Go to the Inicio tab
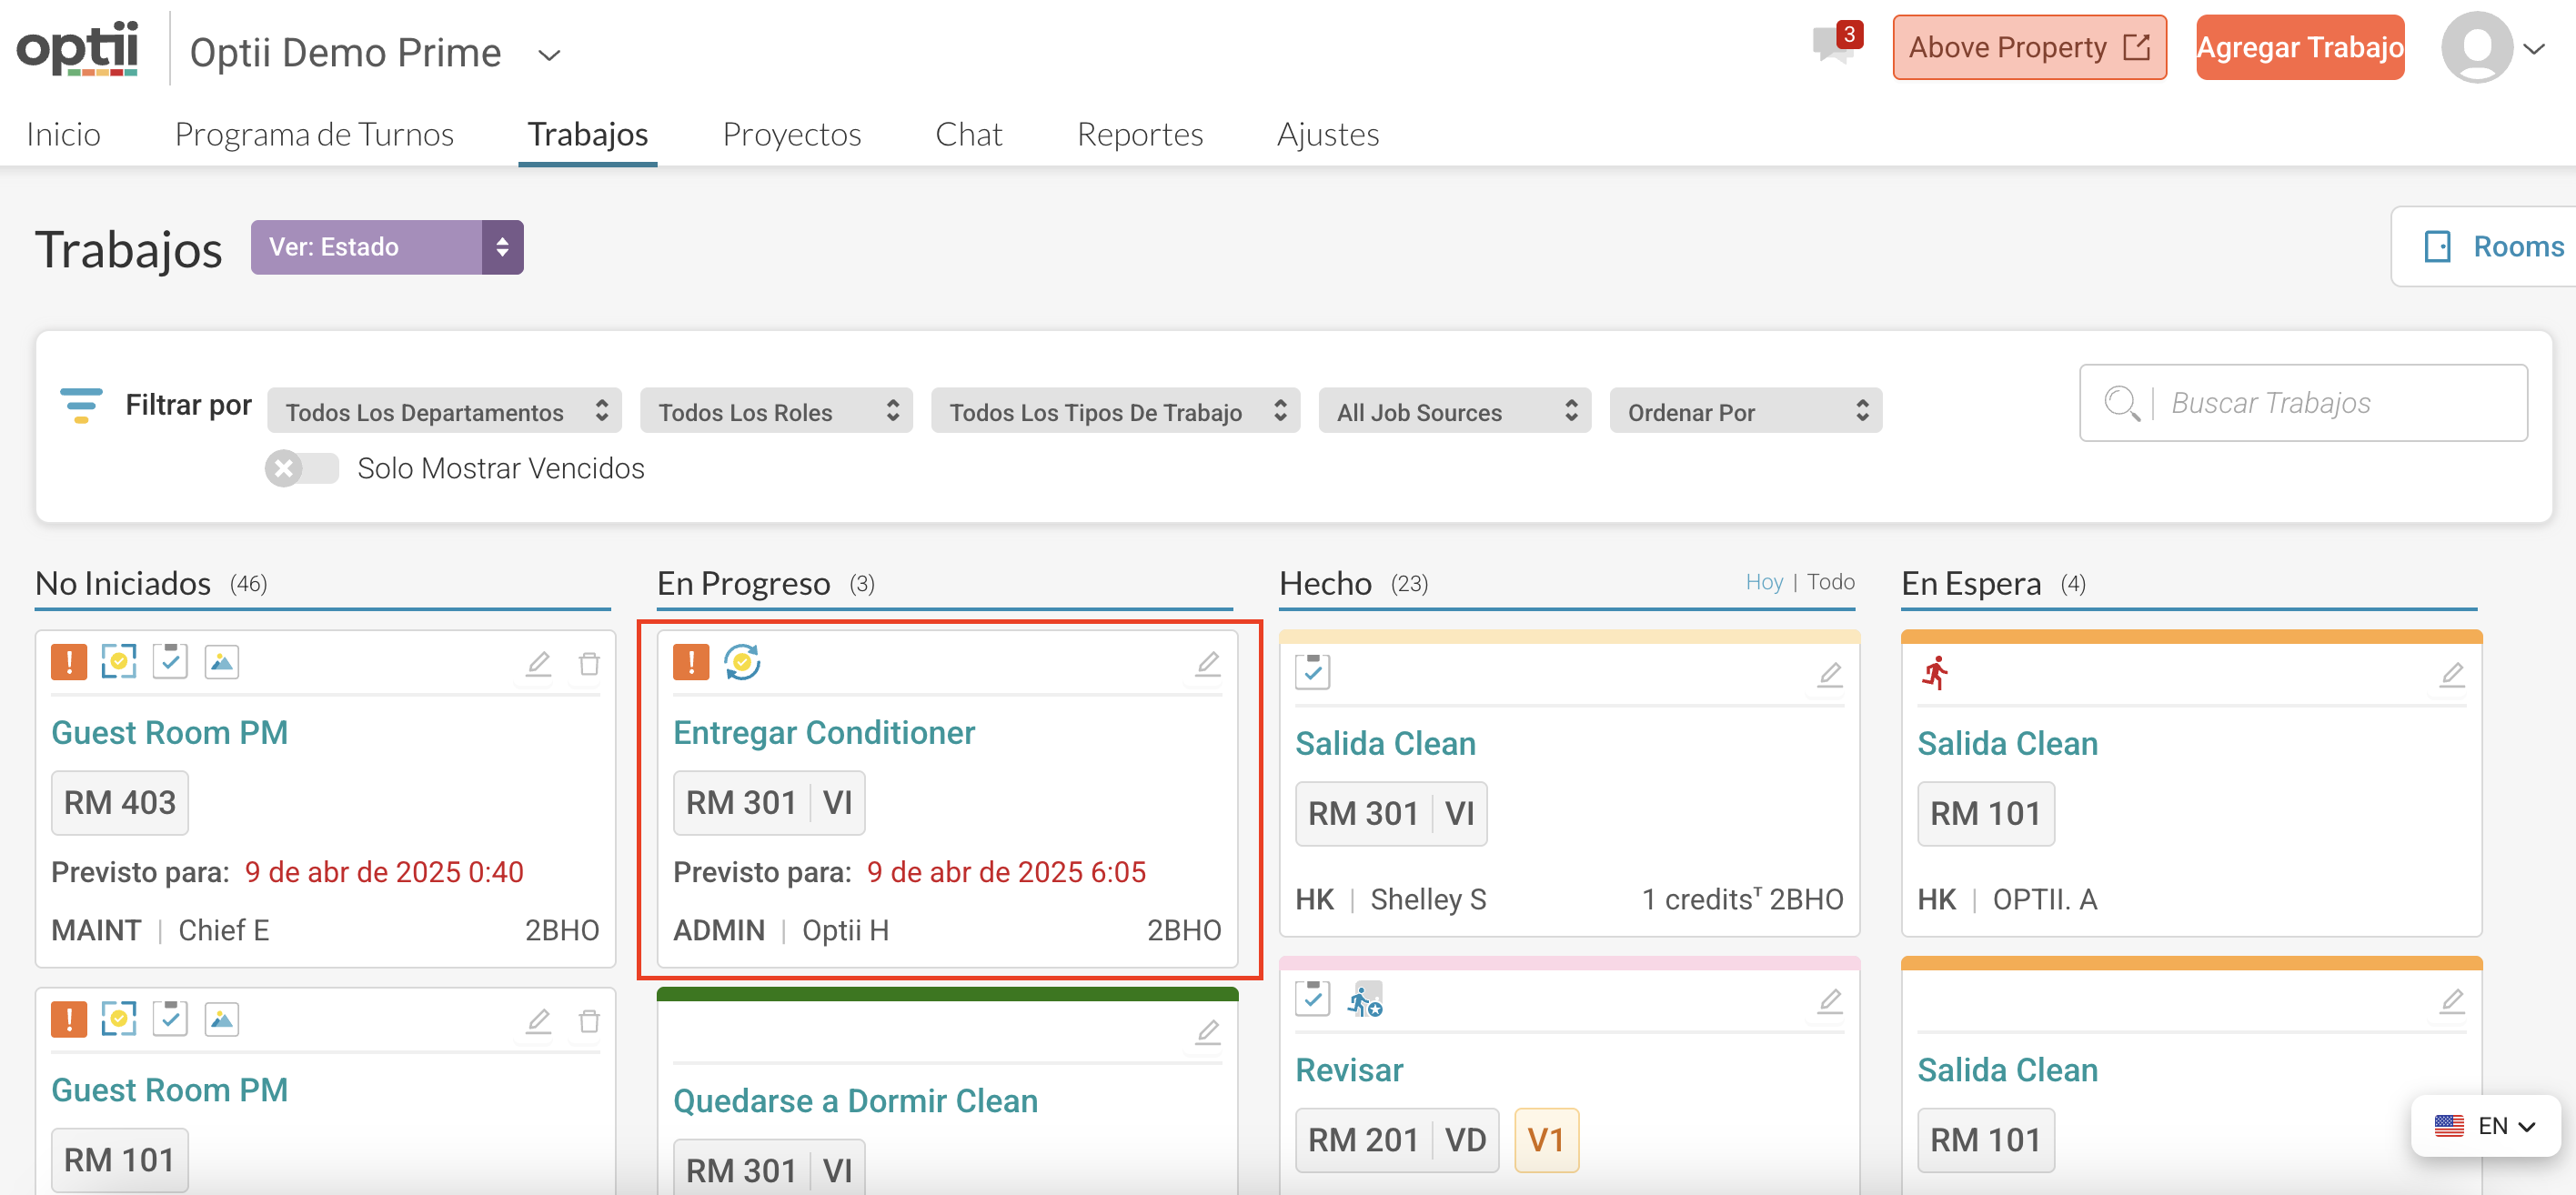This screenshot has width=2576, height=1195. pyautogui.click(x=63, y=134)
